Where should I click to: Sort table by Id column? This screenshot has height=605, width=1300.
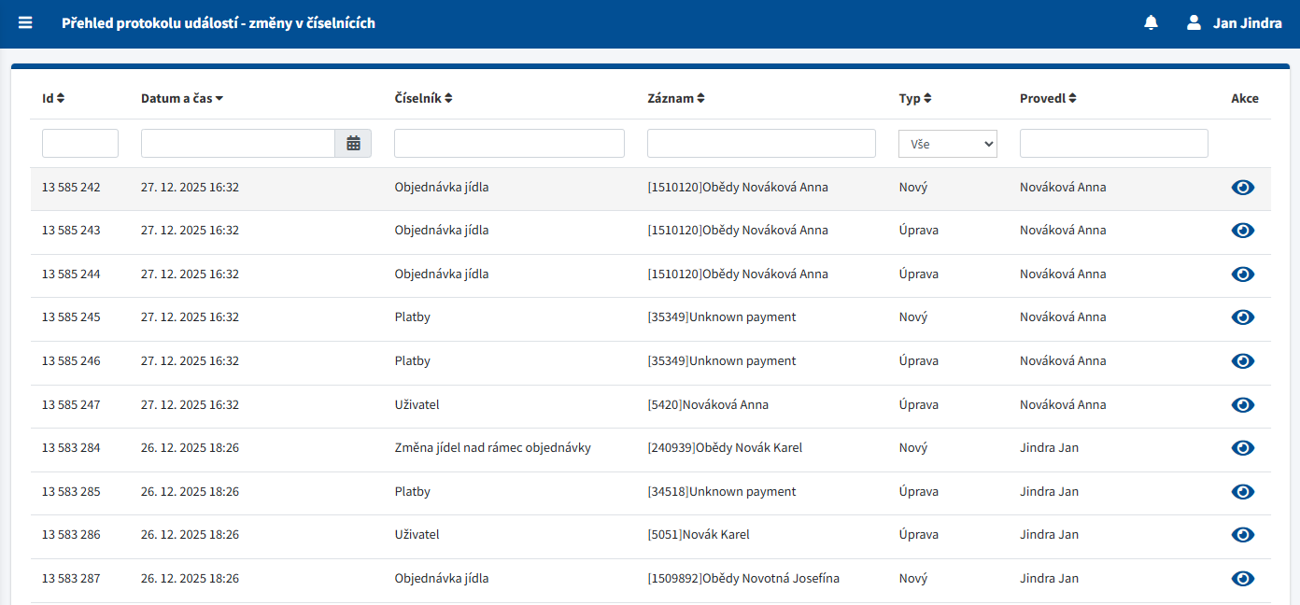[53, 99]
